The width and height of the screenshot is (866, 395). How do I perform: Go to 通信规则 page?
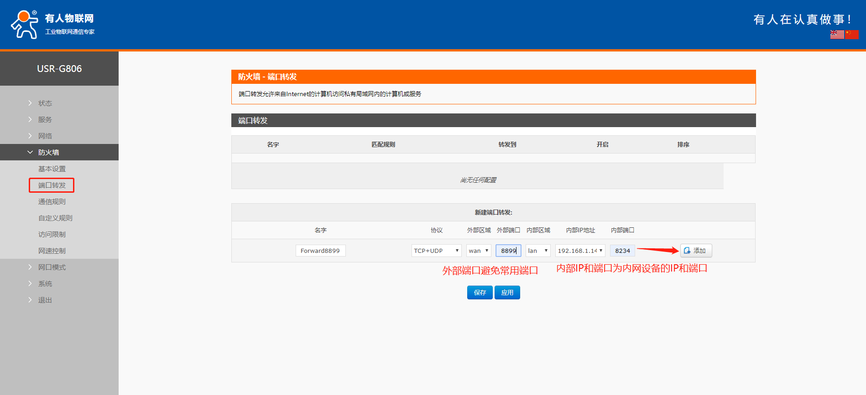[x=52, y=202]
